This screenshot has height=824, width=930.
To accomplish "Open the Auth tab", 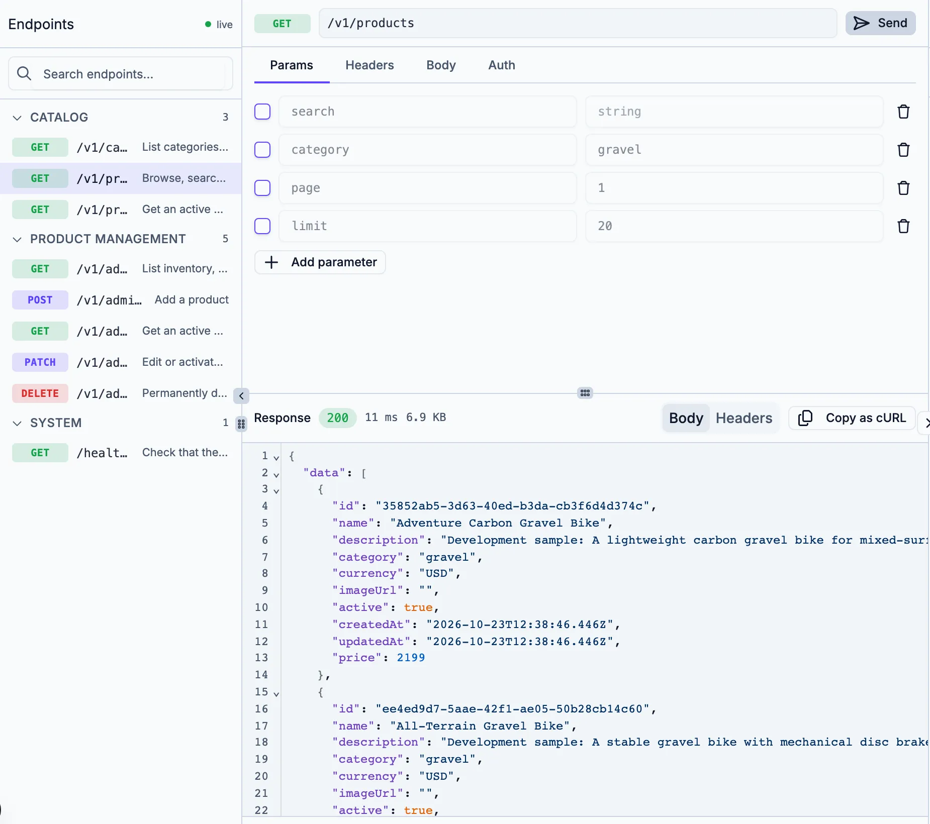I will 502,65.
